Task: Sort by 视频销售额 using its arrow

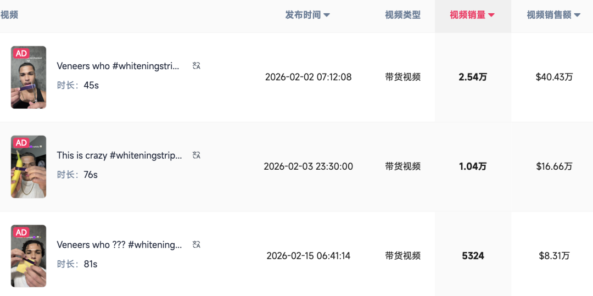Action: pyautogui.click(x=577, y=15)
